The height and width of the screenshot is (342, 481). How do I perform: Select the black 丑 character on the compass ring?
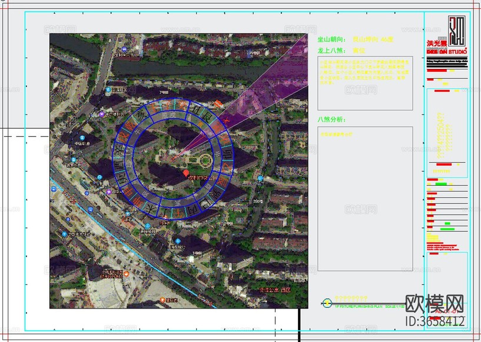click(x=195, y=109)
